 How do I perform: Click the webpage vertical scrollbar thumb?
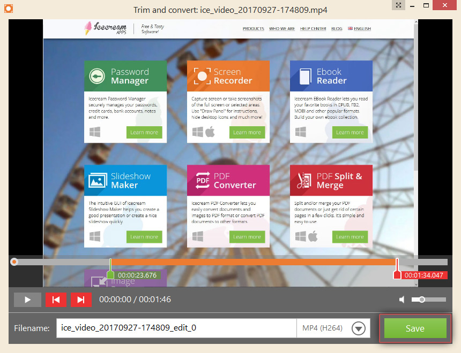[x=416, y=97]
